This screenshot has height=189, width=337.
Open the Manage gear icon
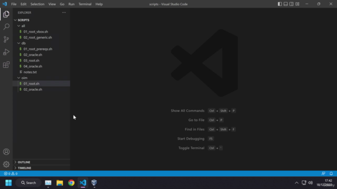point(6,164)
